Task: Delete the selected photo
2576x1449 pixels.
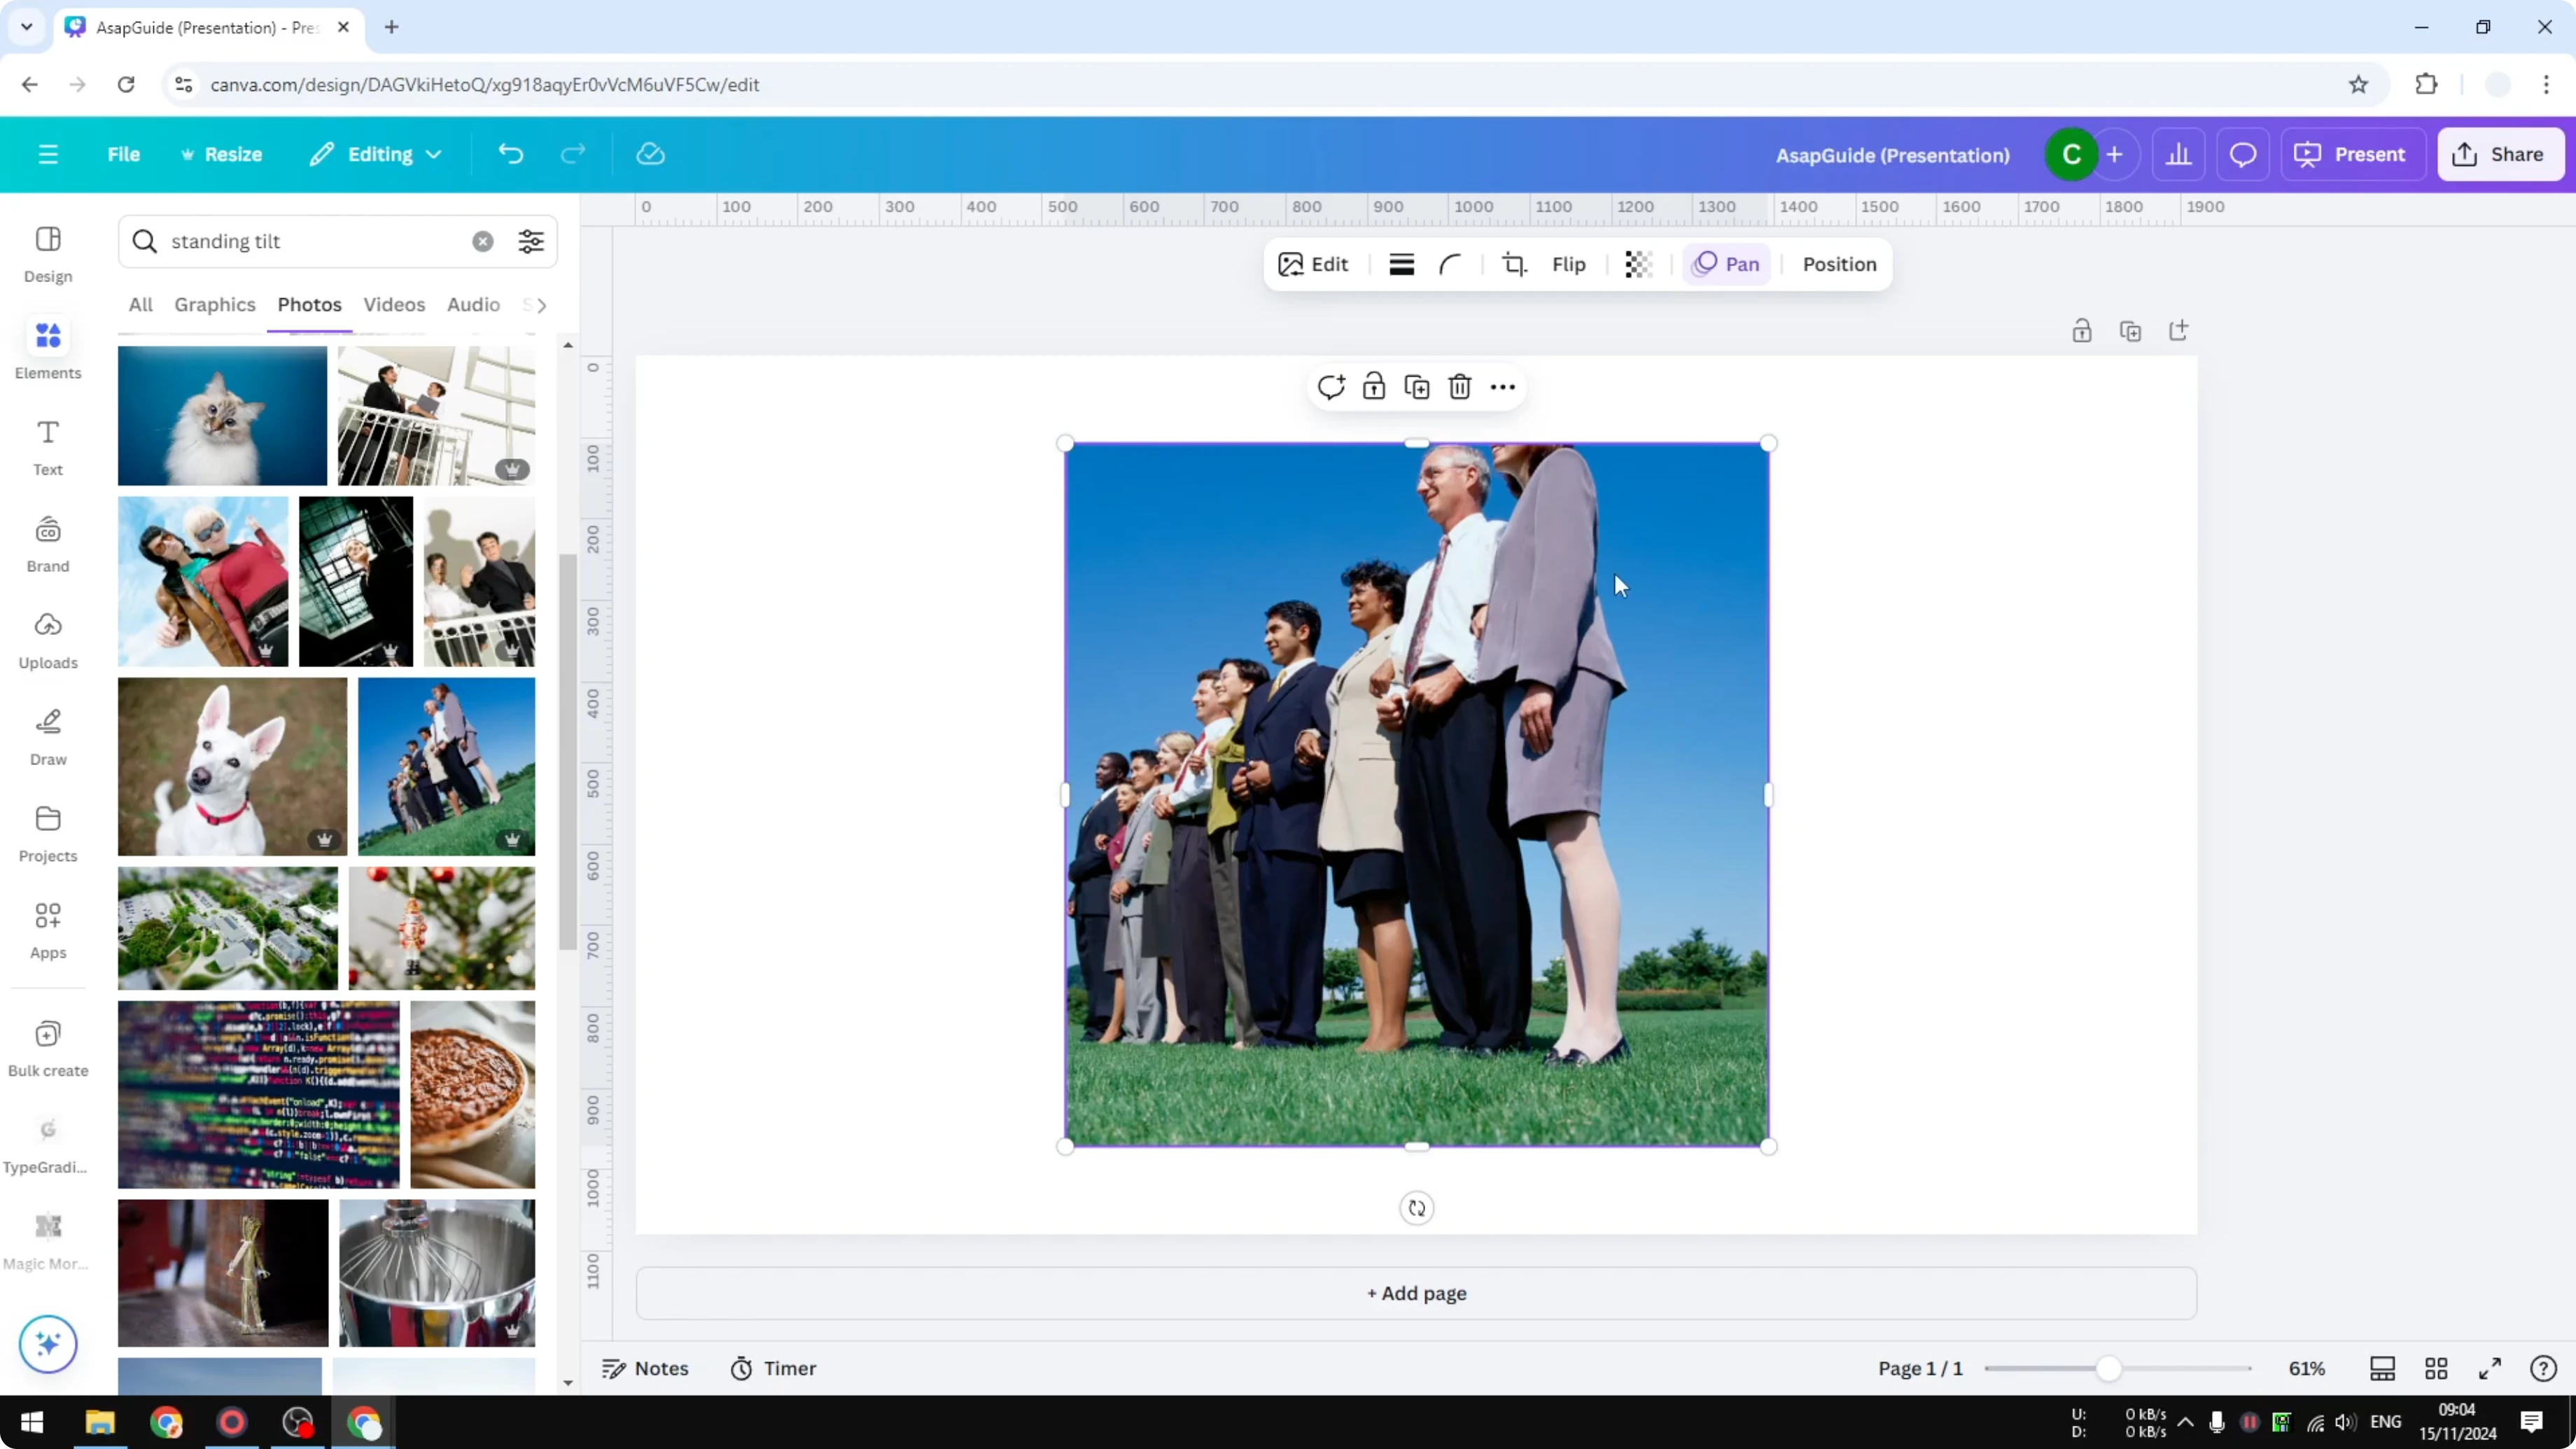Action: [1460, 386]
